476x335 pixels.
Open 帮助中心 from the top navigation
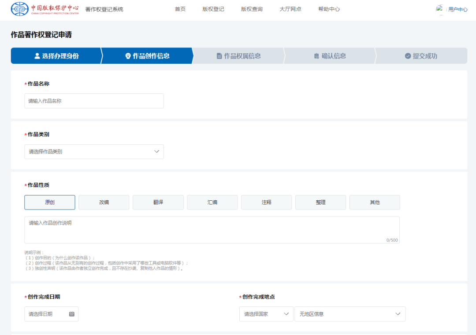(329, 8)
